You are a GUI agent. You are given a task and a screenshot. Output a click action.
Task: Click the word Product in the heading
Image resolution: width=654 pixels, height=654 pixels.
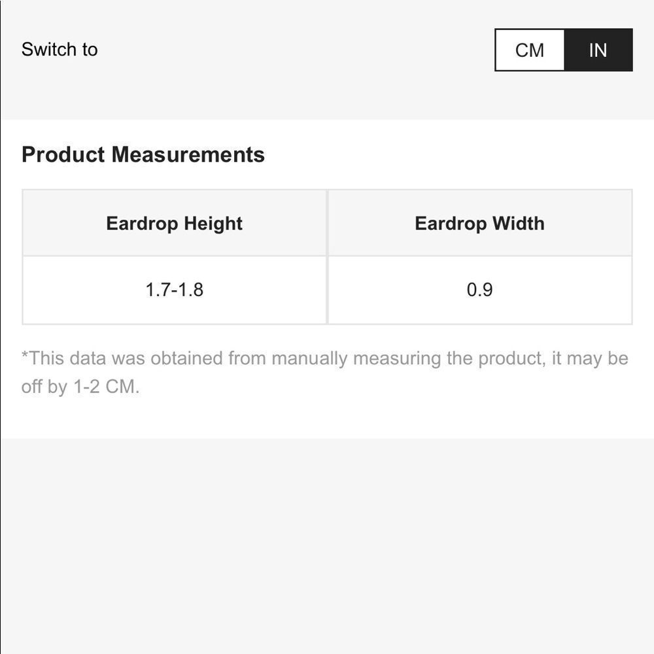(63, 155)
